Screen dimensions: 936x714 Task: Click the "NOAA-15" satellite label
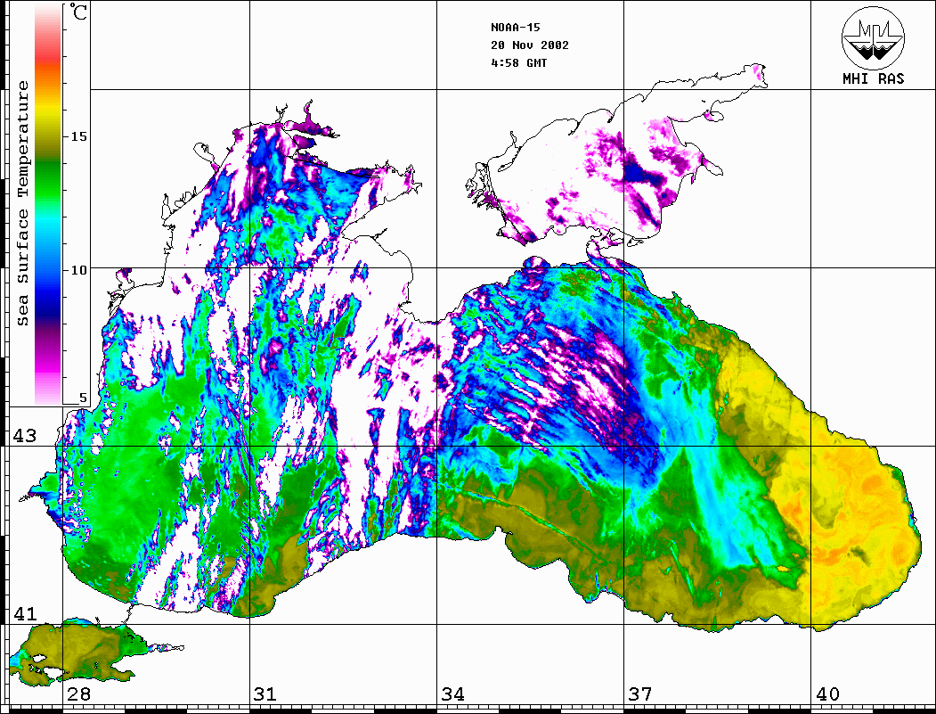point(515,28)
